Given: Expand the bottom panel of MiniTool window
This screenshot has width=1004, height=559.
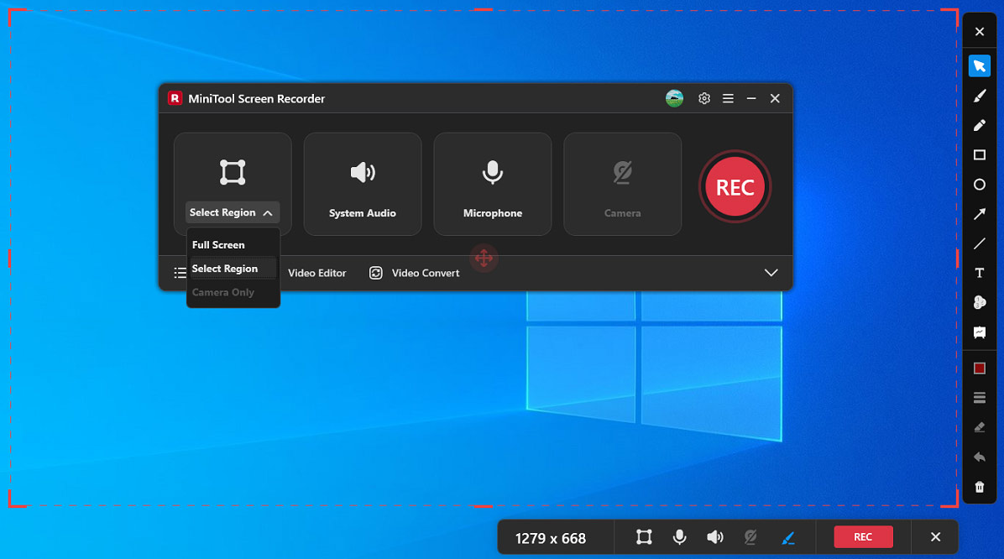Looking at the screenshot, I should (771, 273).
